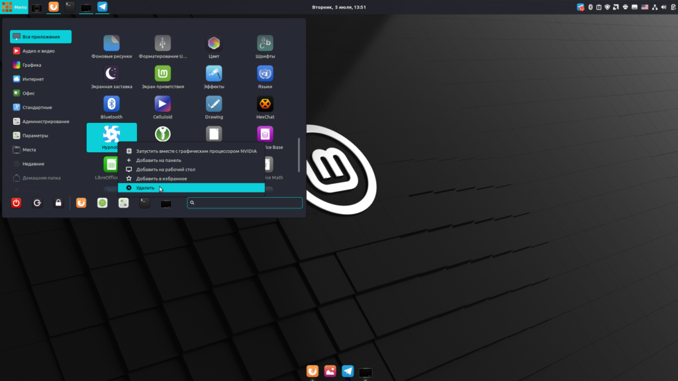
Task: Click the Menu button on the panel
Action: (x=15, y=7)
